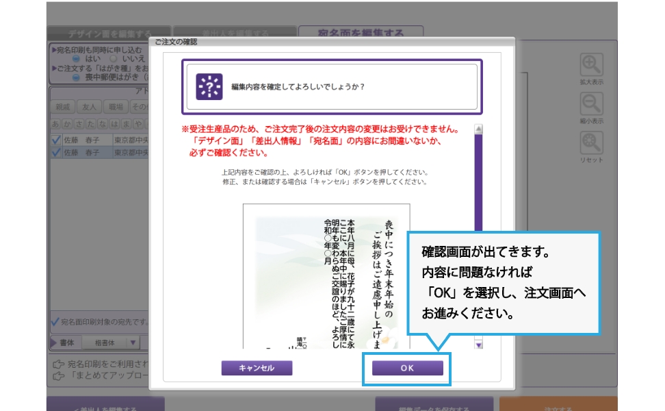The width and height of the screenshot is (665, 411).
Task: Click the scroll up arrow in the confirmation dialog
Action: click(478, 129)
